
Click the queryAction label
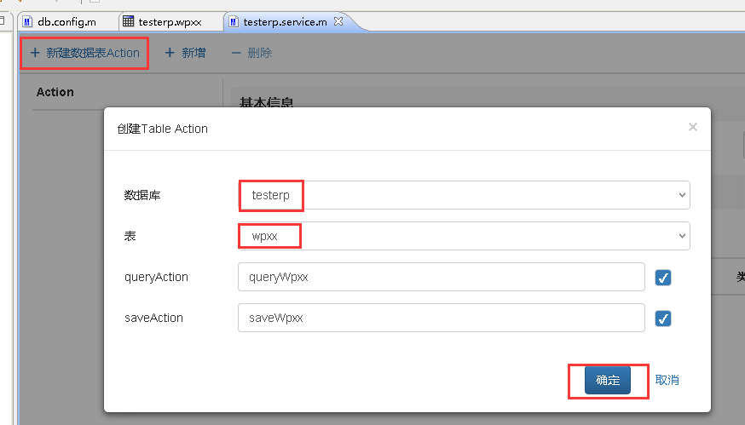(156, 277)
